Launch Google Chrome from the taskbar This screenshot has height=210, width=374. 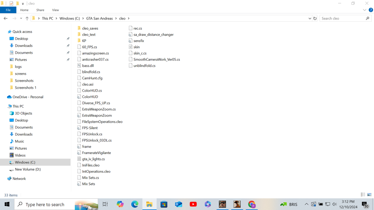(252, 204)
